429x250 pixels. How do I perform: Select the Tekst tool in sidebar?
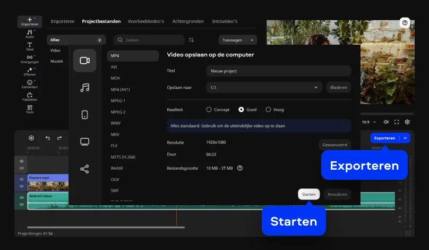[30, 46]
